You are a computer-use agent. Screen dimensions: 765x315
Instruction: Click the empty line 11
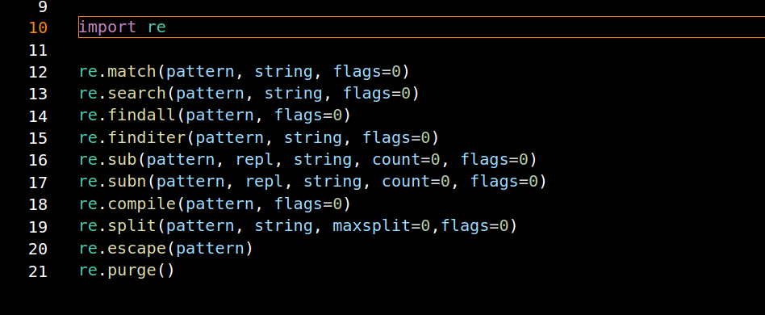(420, 49)
